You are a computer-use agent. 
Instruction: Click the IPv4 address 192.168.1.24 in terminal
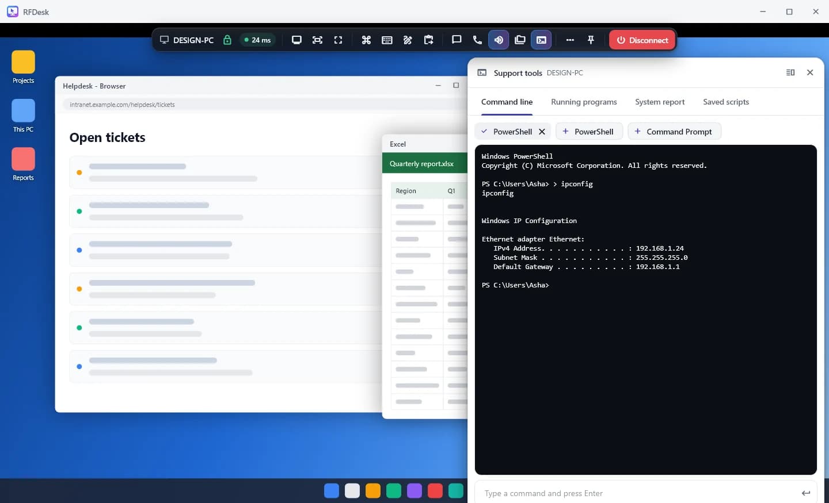point(660,248)
